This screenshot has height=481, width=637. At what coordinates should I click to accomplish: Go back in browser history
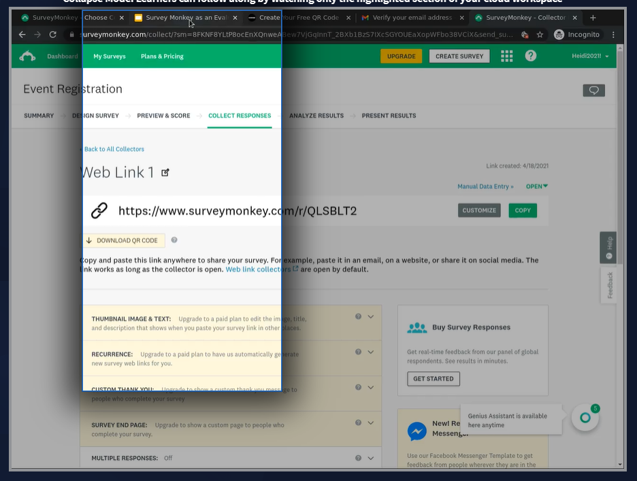click(22, 35)
